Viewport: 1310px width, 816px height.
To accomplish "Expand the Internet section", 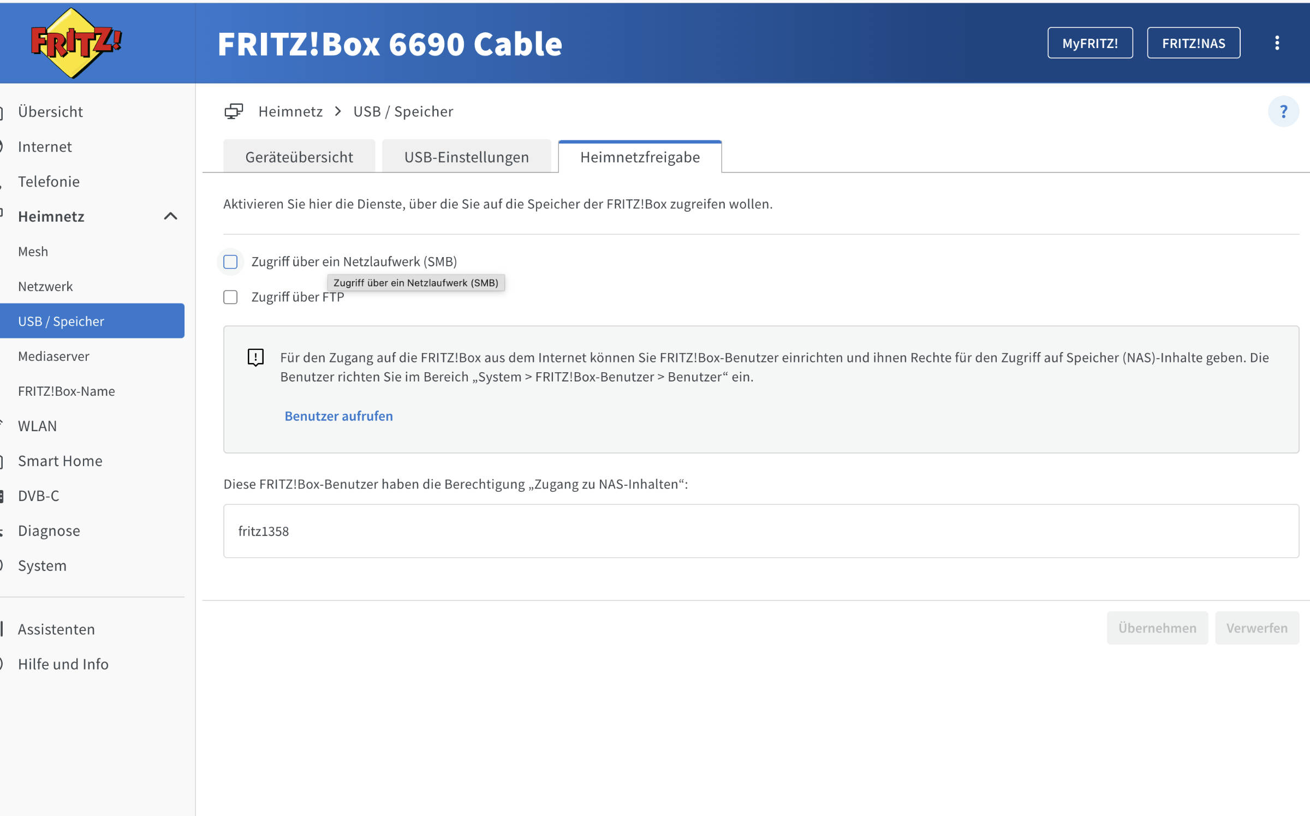I will [x=45, y=146].
